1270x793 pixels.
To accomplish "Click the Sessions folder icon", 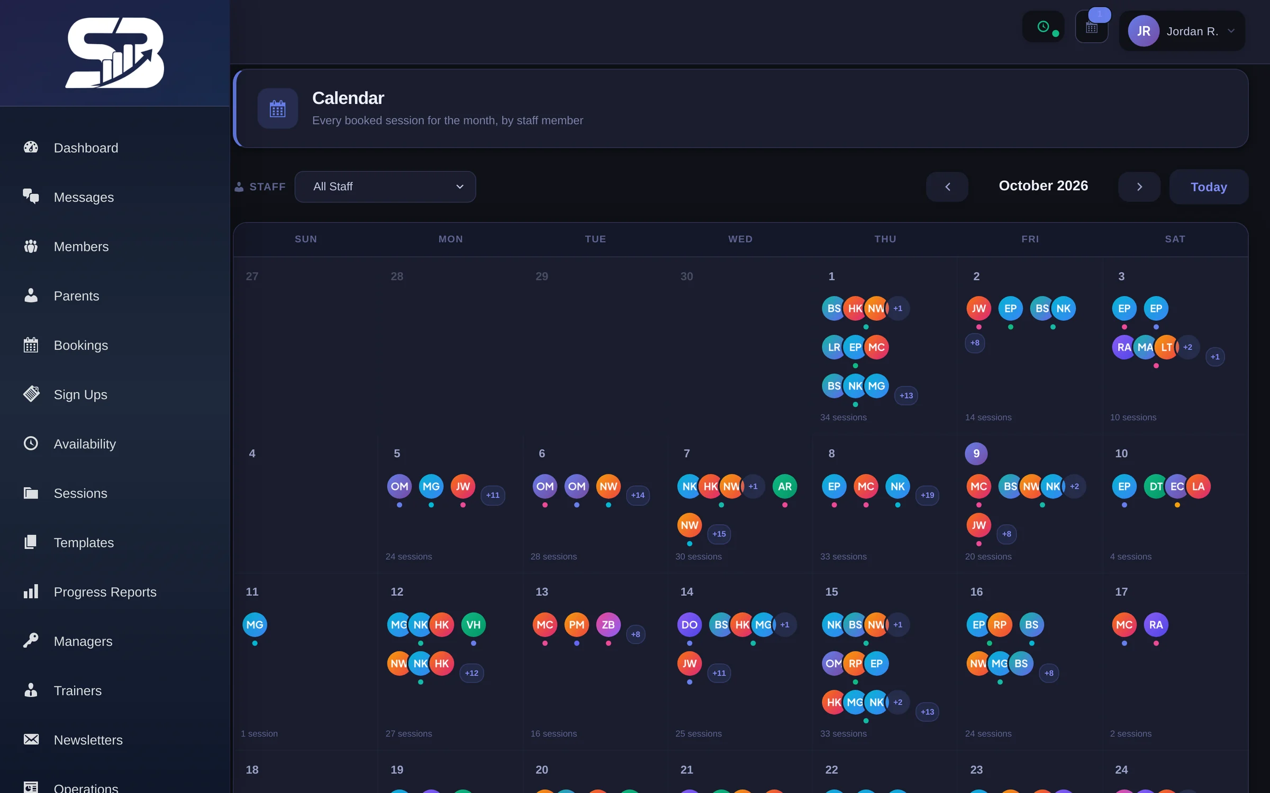I will 31,493.
